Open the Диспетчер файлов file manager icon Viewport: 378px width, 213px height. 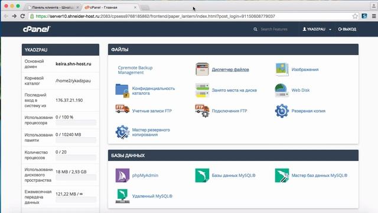click(202, 69)
